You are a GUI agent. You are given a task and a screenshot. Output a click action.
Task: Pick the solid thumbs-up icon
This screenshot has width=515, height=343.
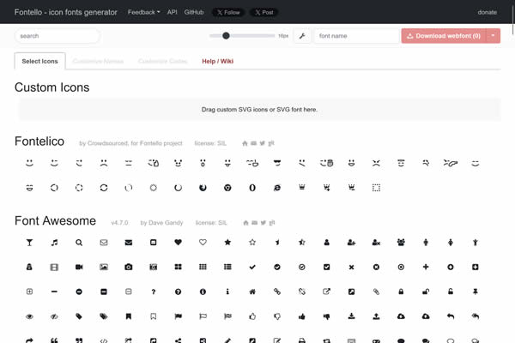click(x=302, y=316)
